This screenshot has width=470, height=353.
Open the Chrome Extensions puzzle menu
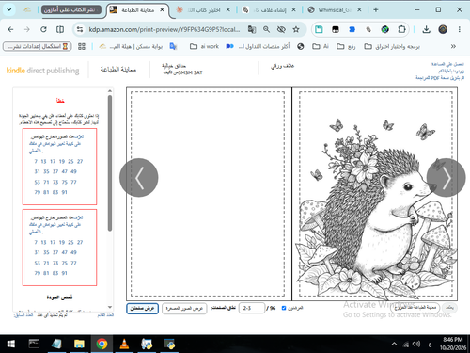401,29
